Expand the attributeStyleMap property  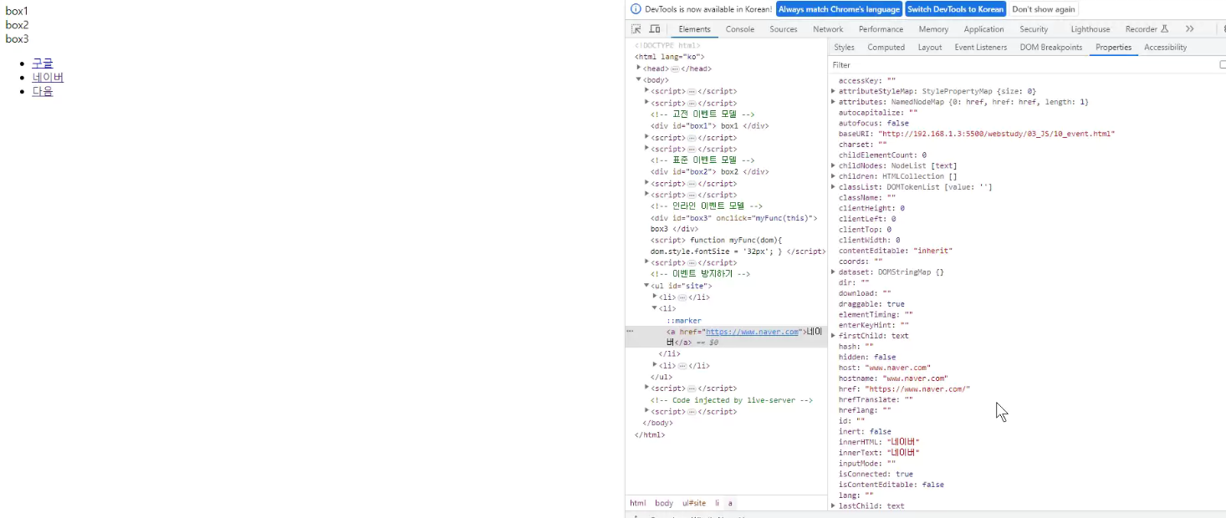[833, 91]
